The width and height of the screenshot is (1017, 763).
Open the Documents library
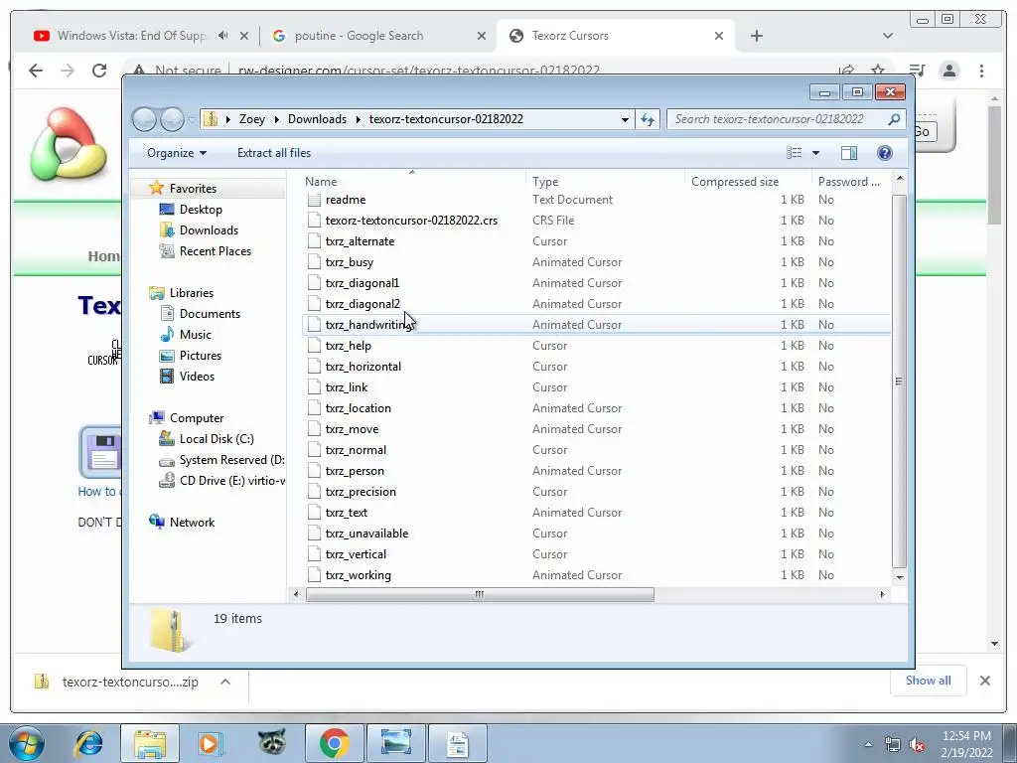(x=210, y=314)
